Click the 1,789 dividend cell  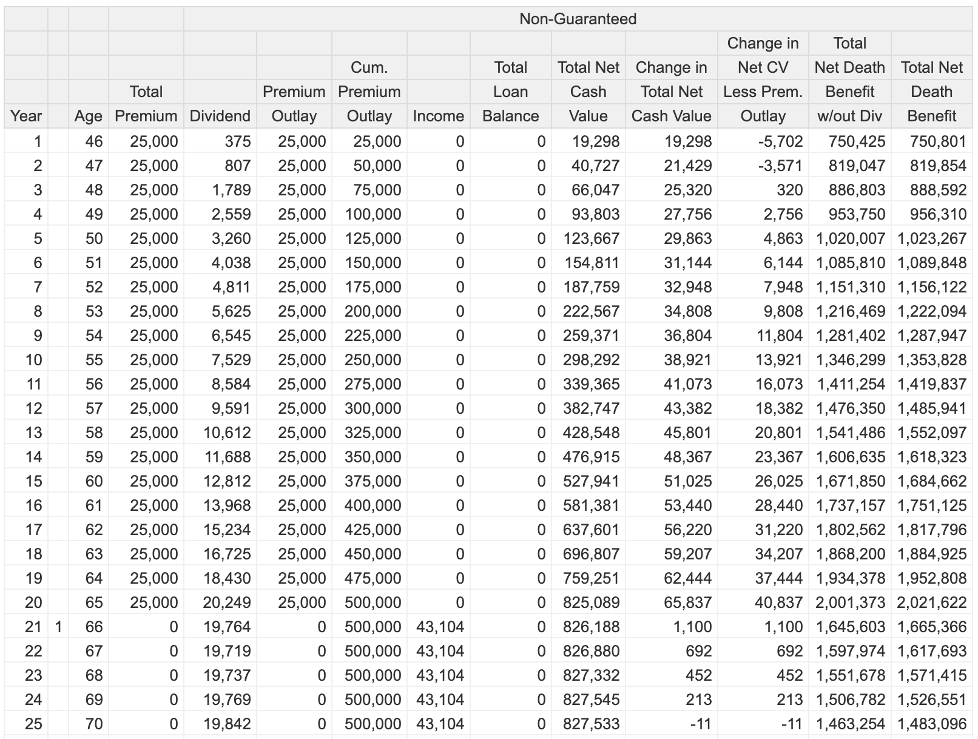220,190
